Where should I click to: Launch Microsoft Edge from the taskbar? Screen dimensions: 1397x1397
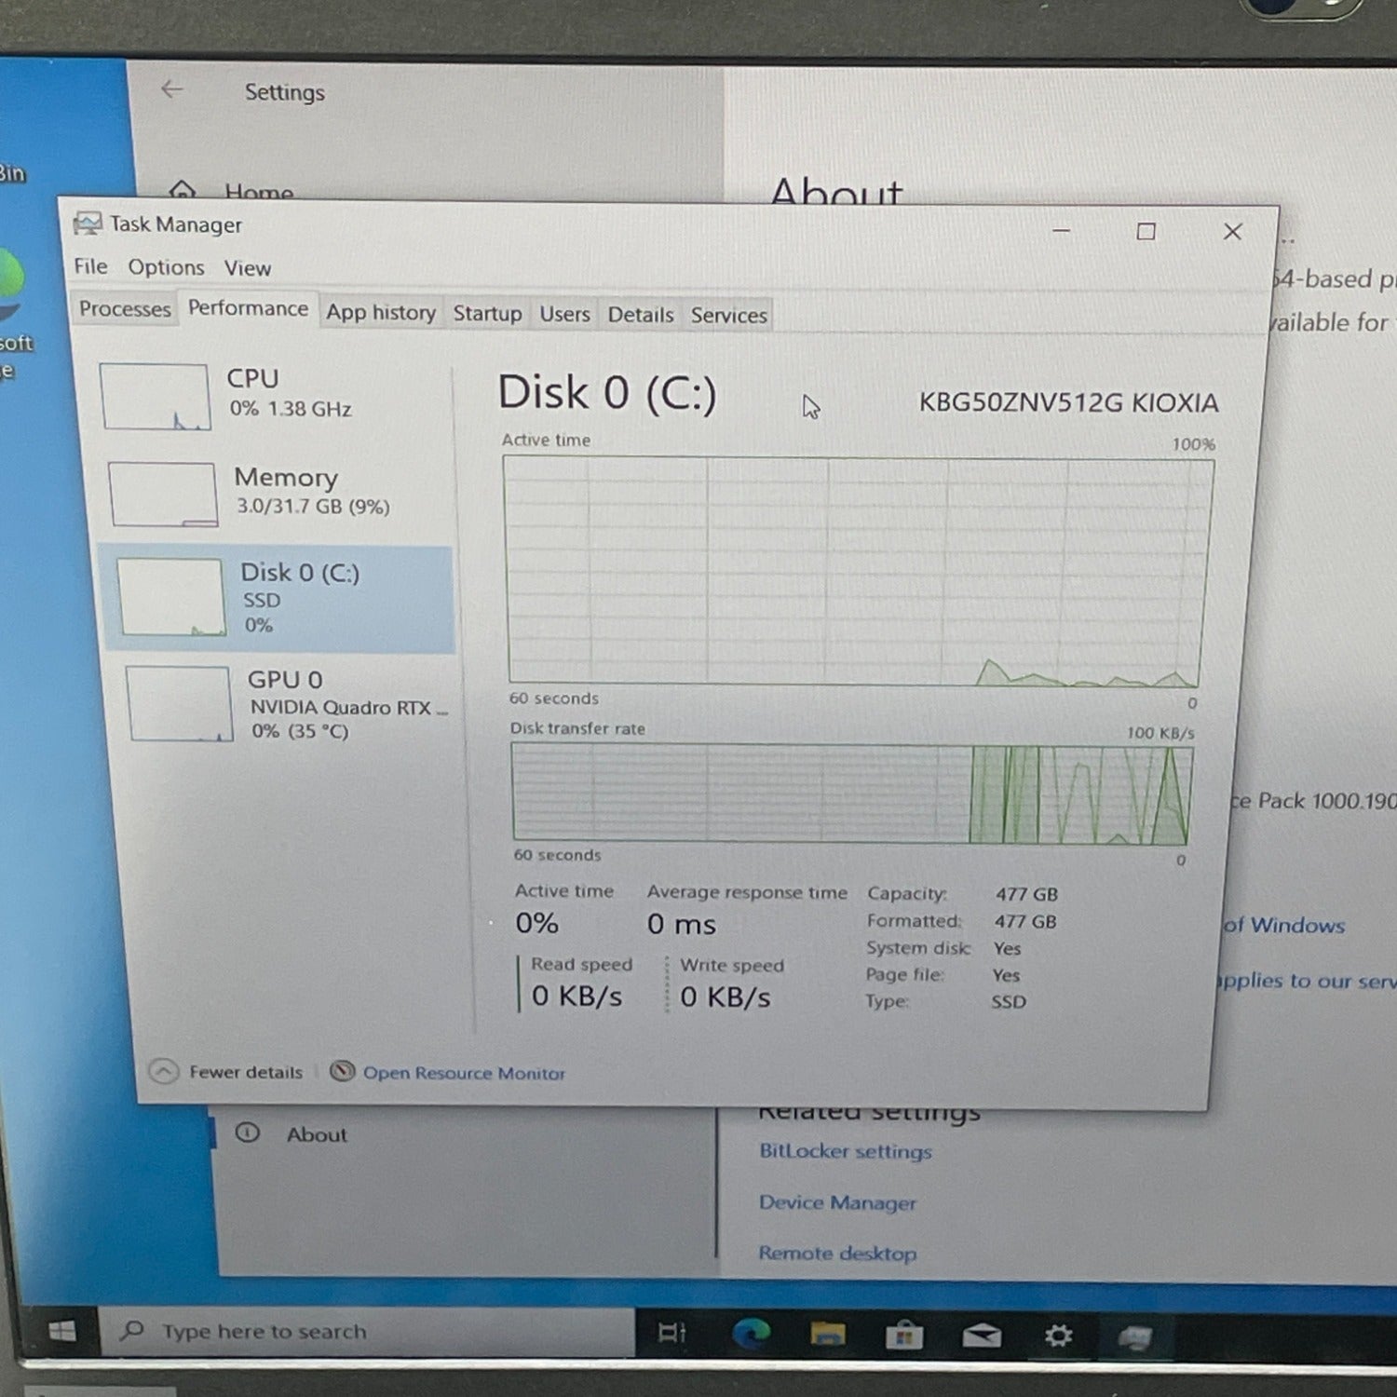coord(750,1334)
